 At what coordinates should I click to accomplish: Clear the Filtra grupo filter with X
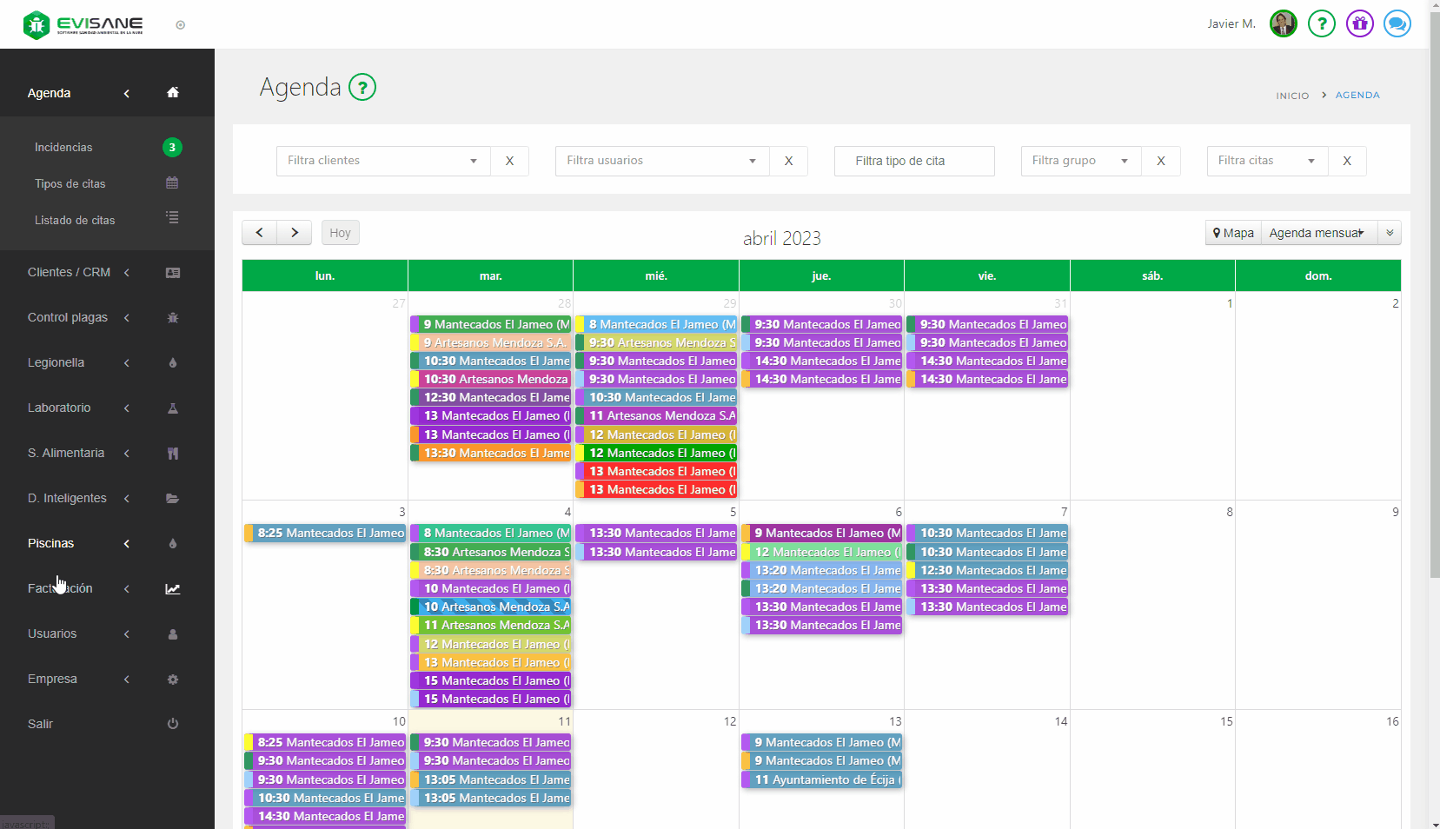[1160, 161]
